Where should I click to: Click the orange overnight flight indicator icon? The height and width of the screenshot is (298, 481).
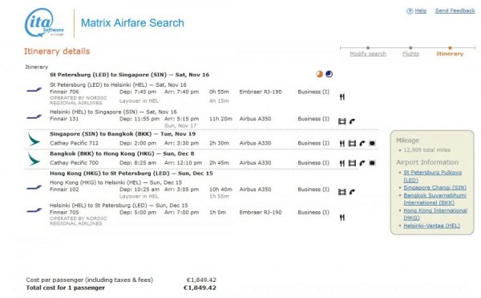[x=319, y=74]
